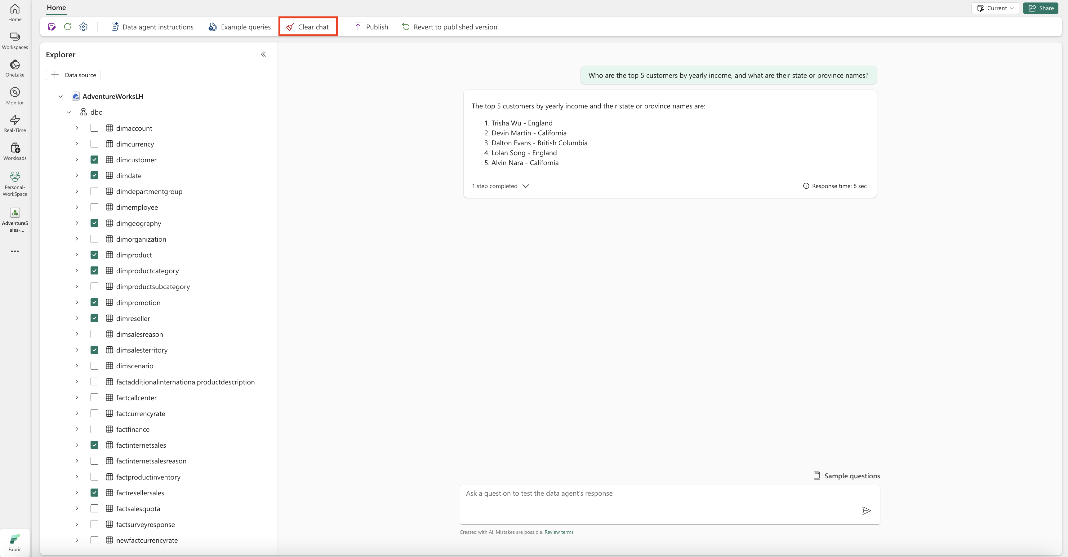Click the question input box
Viewport: 1068px width, 557px height.
[x=670, y=504]
